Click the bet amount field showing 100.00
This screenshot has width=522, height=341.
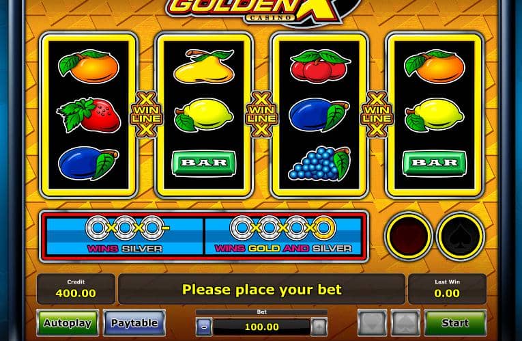pyautogui.click(x=261, y=327)
